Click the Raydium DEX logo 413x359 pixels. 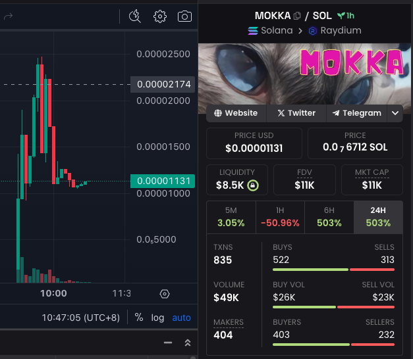313,31
